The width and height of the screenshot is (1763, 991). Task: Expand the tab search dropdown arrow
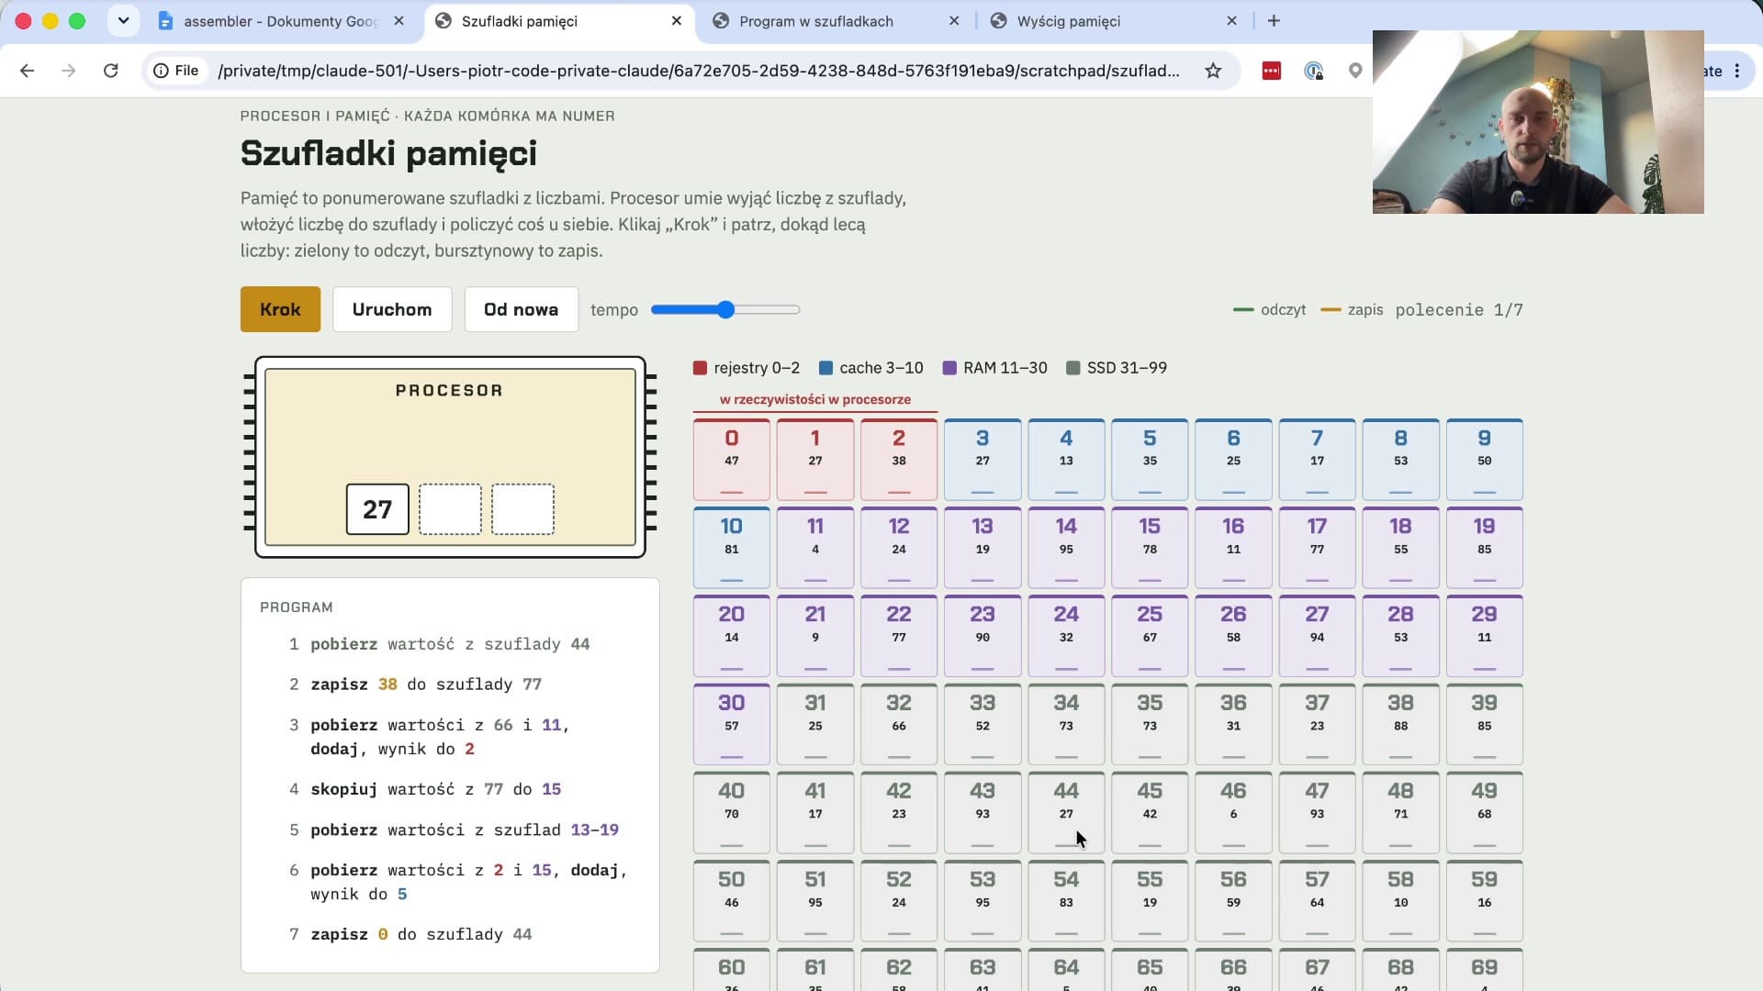(123, 20)
